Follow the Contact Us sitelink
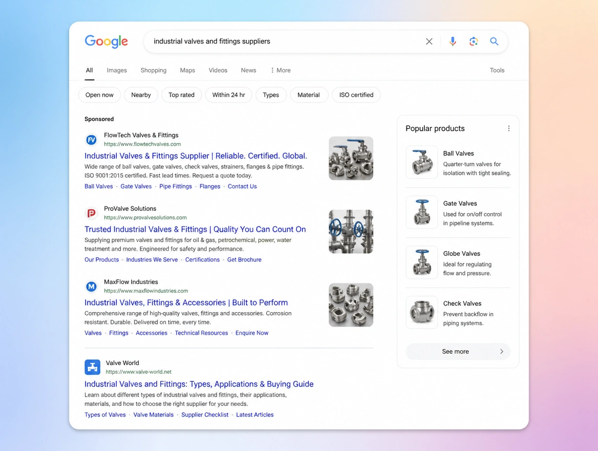The height and width of the screenshot is (451, 598). [242, 187]
